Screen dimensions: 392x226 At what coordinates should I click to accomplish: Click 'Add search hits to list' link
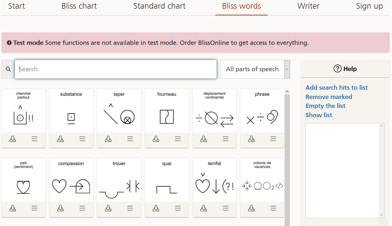click(336, 88)
